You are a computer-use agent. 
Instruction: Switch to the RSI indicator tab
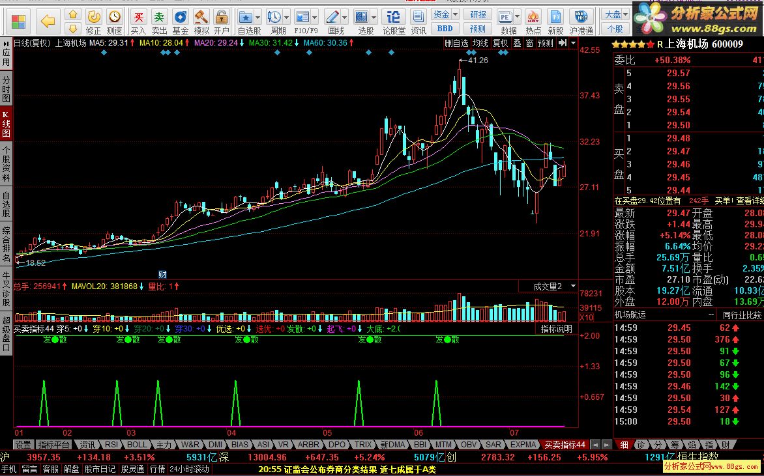(111, 444)
